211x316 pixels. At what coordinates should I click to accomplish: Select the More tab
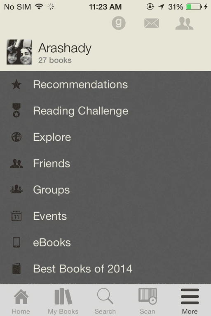[x=190, y=301]
